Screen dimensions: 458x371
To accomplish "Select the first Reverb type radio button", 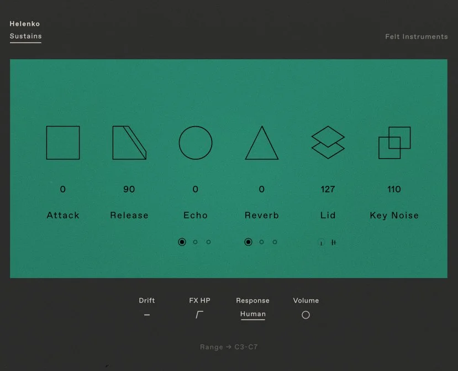I will pos(248,242).
